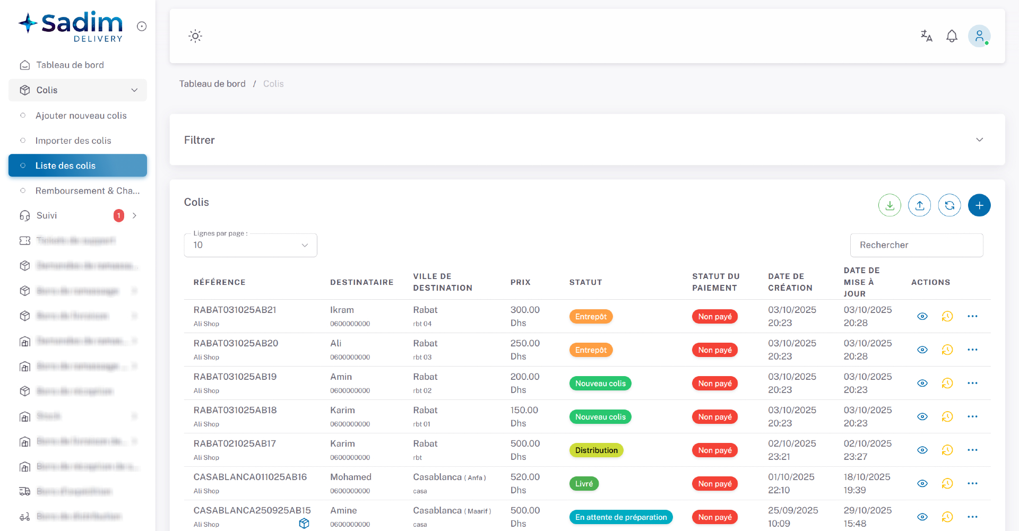1019x531 pixels.
Task: Expand the Filtrer panel chevron
Action: pyautogui.click(x=980, y=140)
